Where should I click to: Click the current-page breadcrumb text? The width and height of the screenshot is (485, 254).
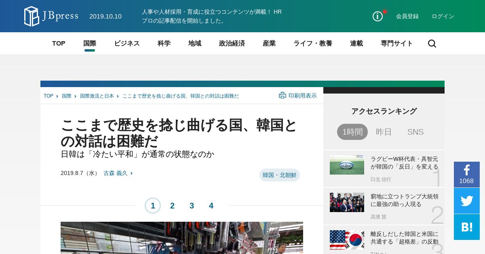click(x=181, y=96)
